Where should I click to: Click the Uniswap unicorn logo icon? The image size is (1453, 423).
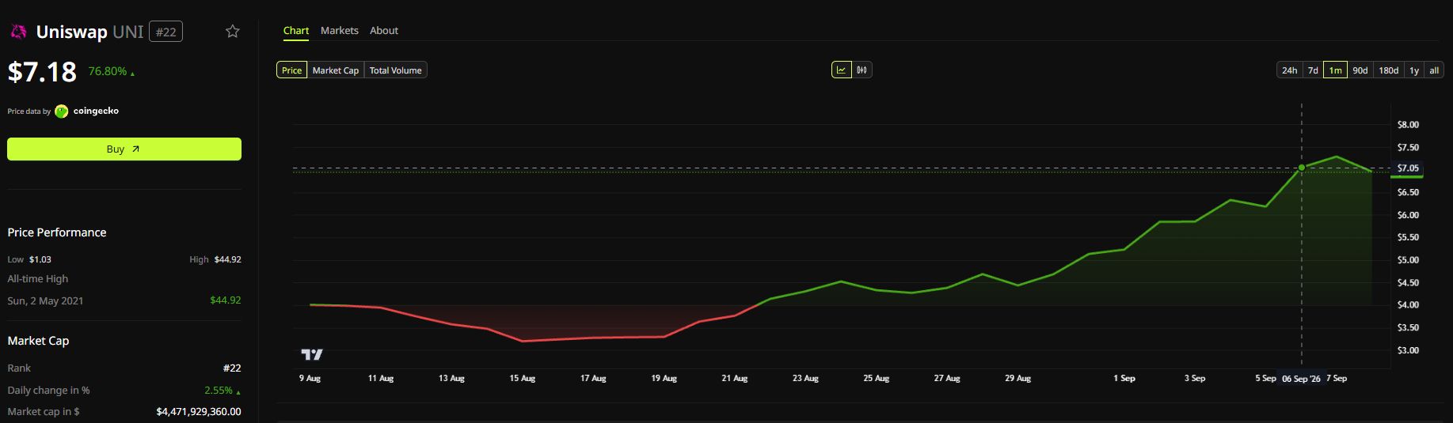point(18,32)
